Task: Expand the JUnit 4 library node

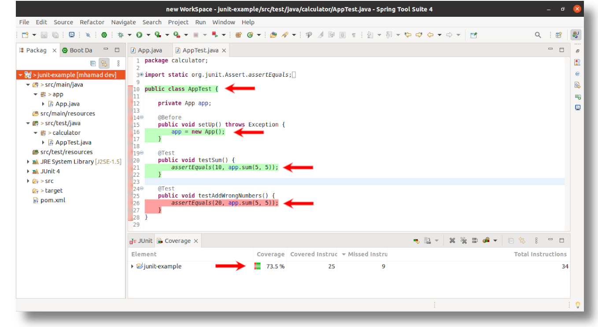Action: click(x=28, y=171)
